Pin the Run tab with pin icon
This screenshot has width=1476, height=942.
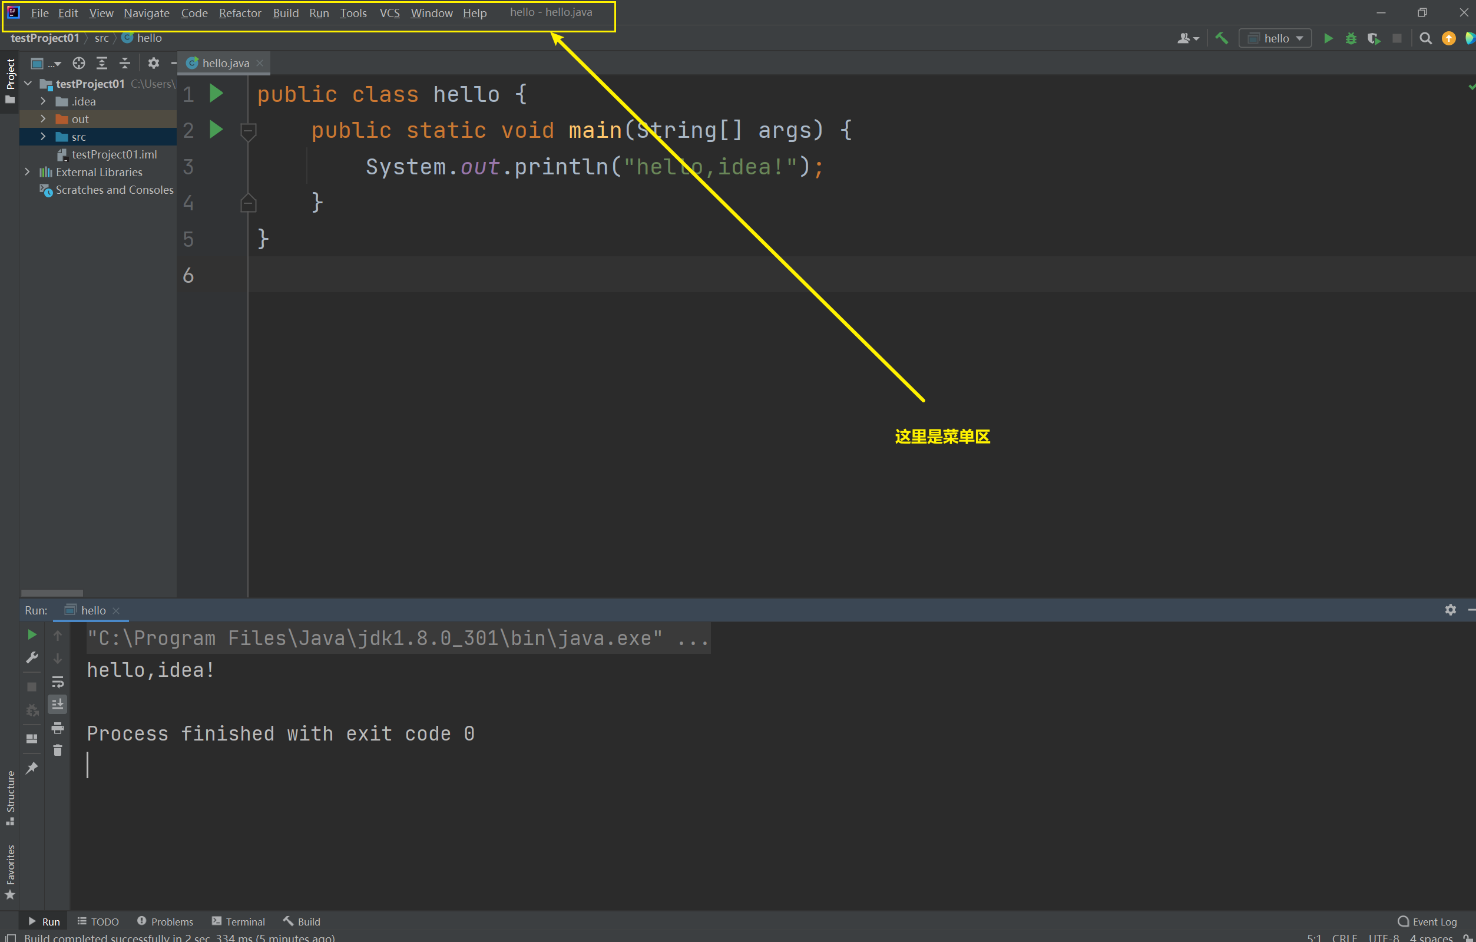click(32, 768)
